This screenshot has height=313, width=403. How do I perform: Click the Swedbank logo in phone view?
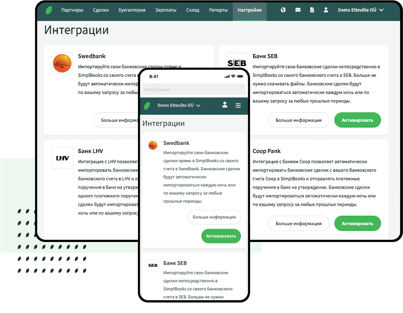pos(153,145)
